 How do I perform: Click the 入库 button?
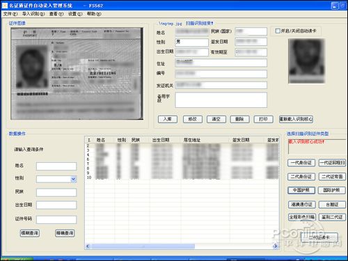tap(168, 119)
